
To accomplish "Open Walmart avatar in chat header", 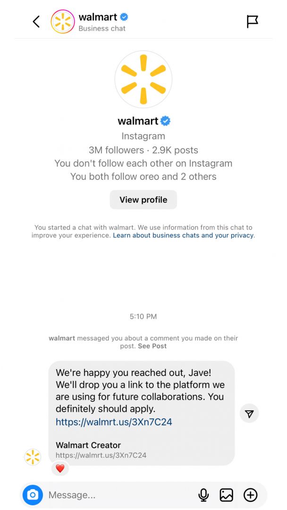I will click(x=63, y=22).
